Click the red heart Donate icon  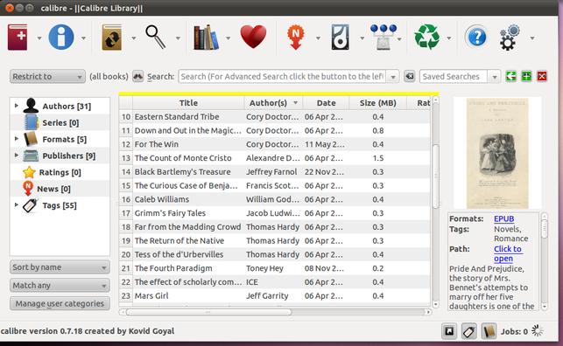(x=254, y=37)
